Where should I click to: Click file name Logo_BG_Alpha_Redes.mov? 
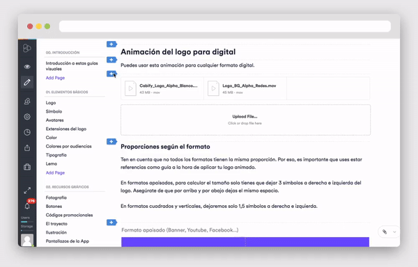coord(249,86)
